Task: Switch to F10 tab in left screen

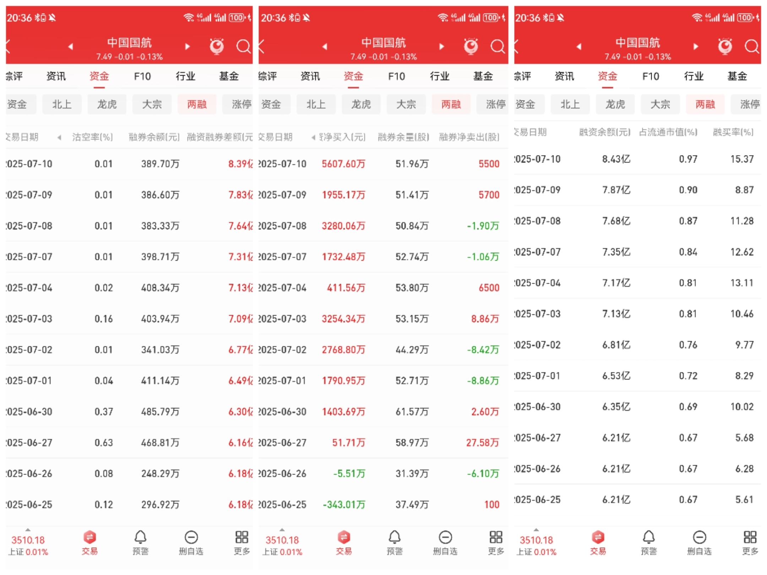Action: pos(142,76)
